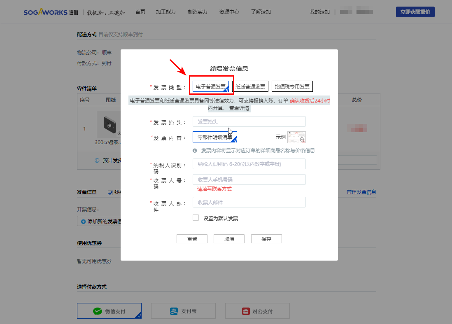Click the 发票抬头 input field
The height and width of the screenshot is (324, 452).
coord(249,121)
